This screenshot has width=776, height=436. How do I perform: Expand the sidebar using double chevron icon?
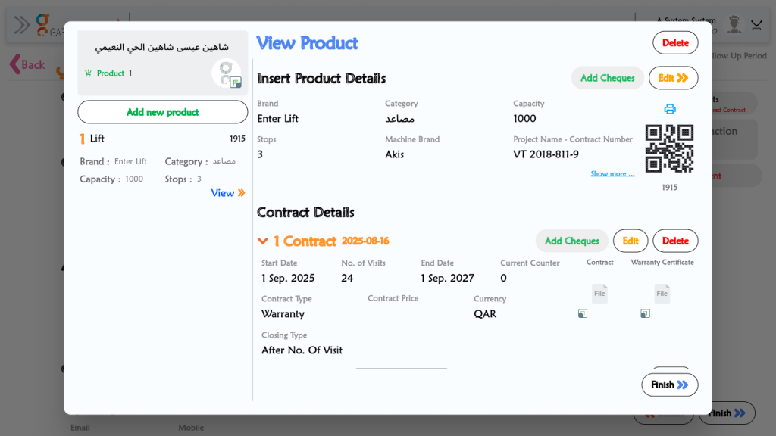22,25
